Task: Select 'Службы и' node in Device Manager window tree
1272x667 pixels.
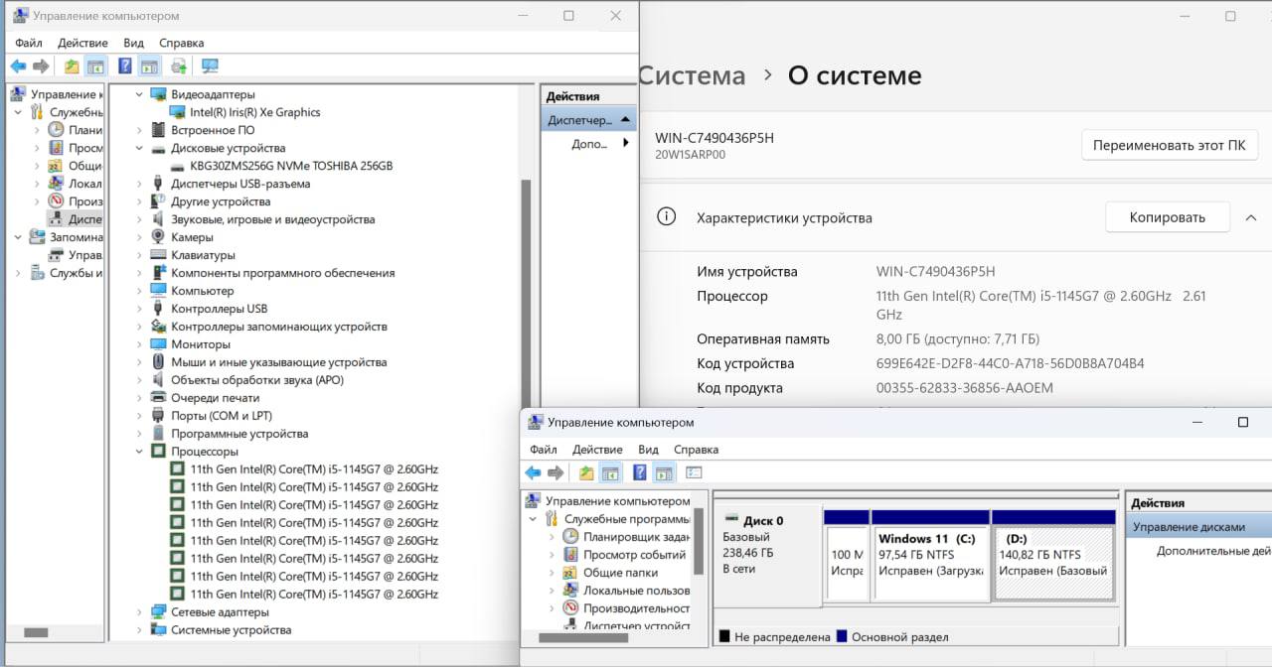Action: click(77, 273)
